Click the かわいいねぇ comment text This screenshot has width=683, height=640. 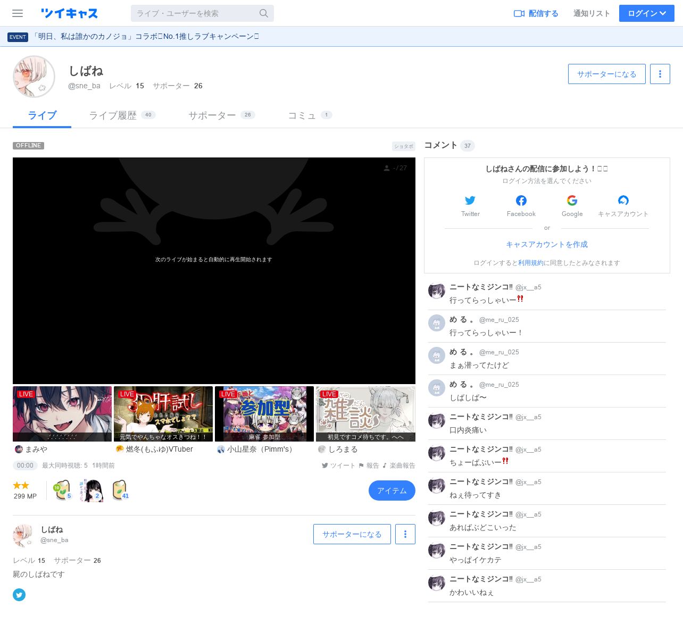(x=472, y=592)
